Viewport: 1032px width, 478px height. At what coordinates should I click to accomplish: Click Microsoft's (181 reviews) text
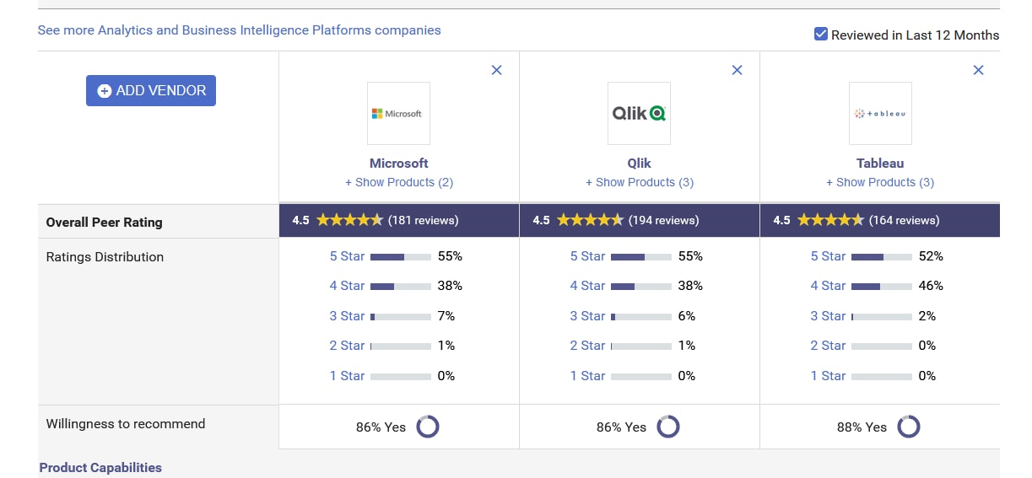(423, 221)
